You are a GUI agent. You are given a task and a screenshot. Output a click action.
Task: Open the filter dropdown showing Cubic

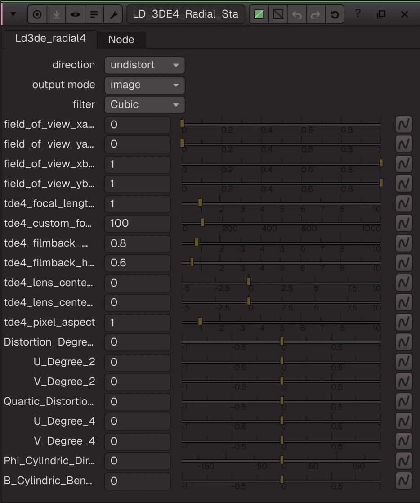pos(145,104)
